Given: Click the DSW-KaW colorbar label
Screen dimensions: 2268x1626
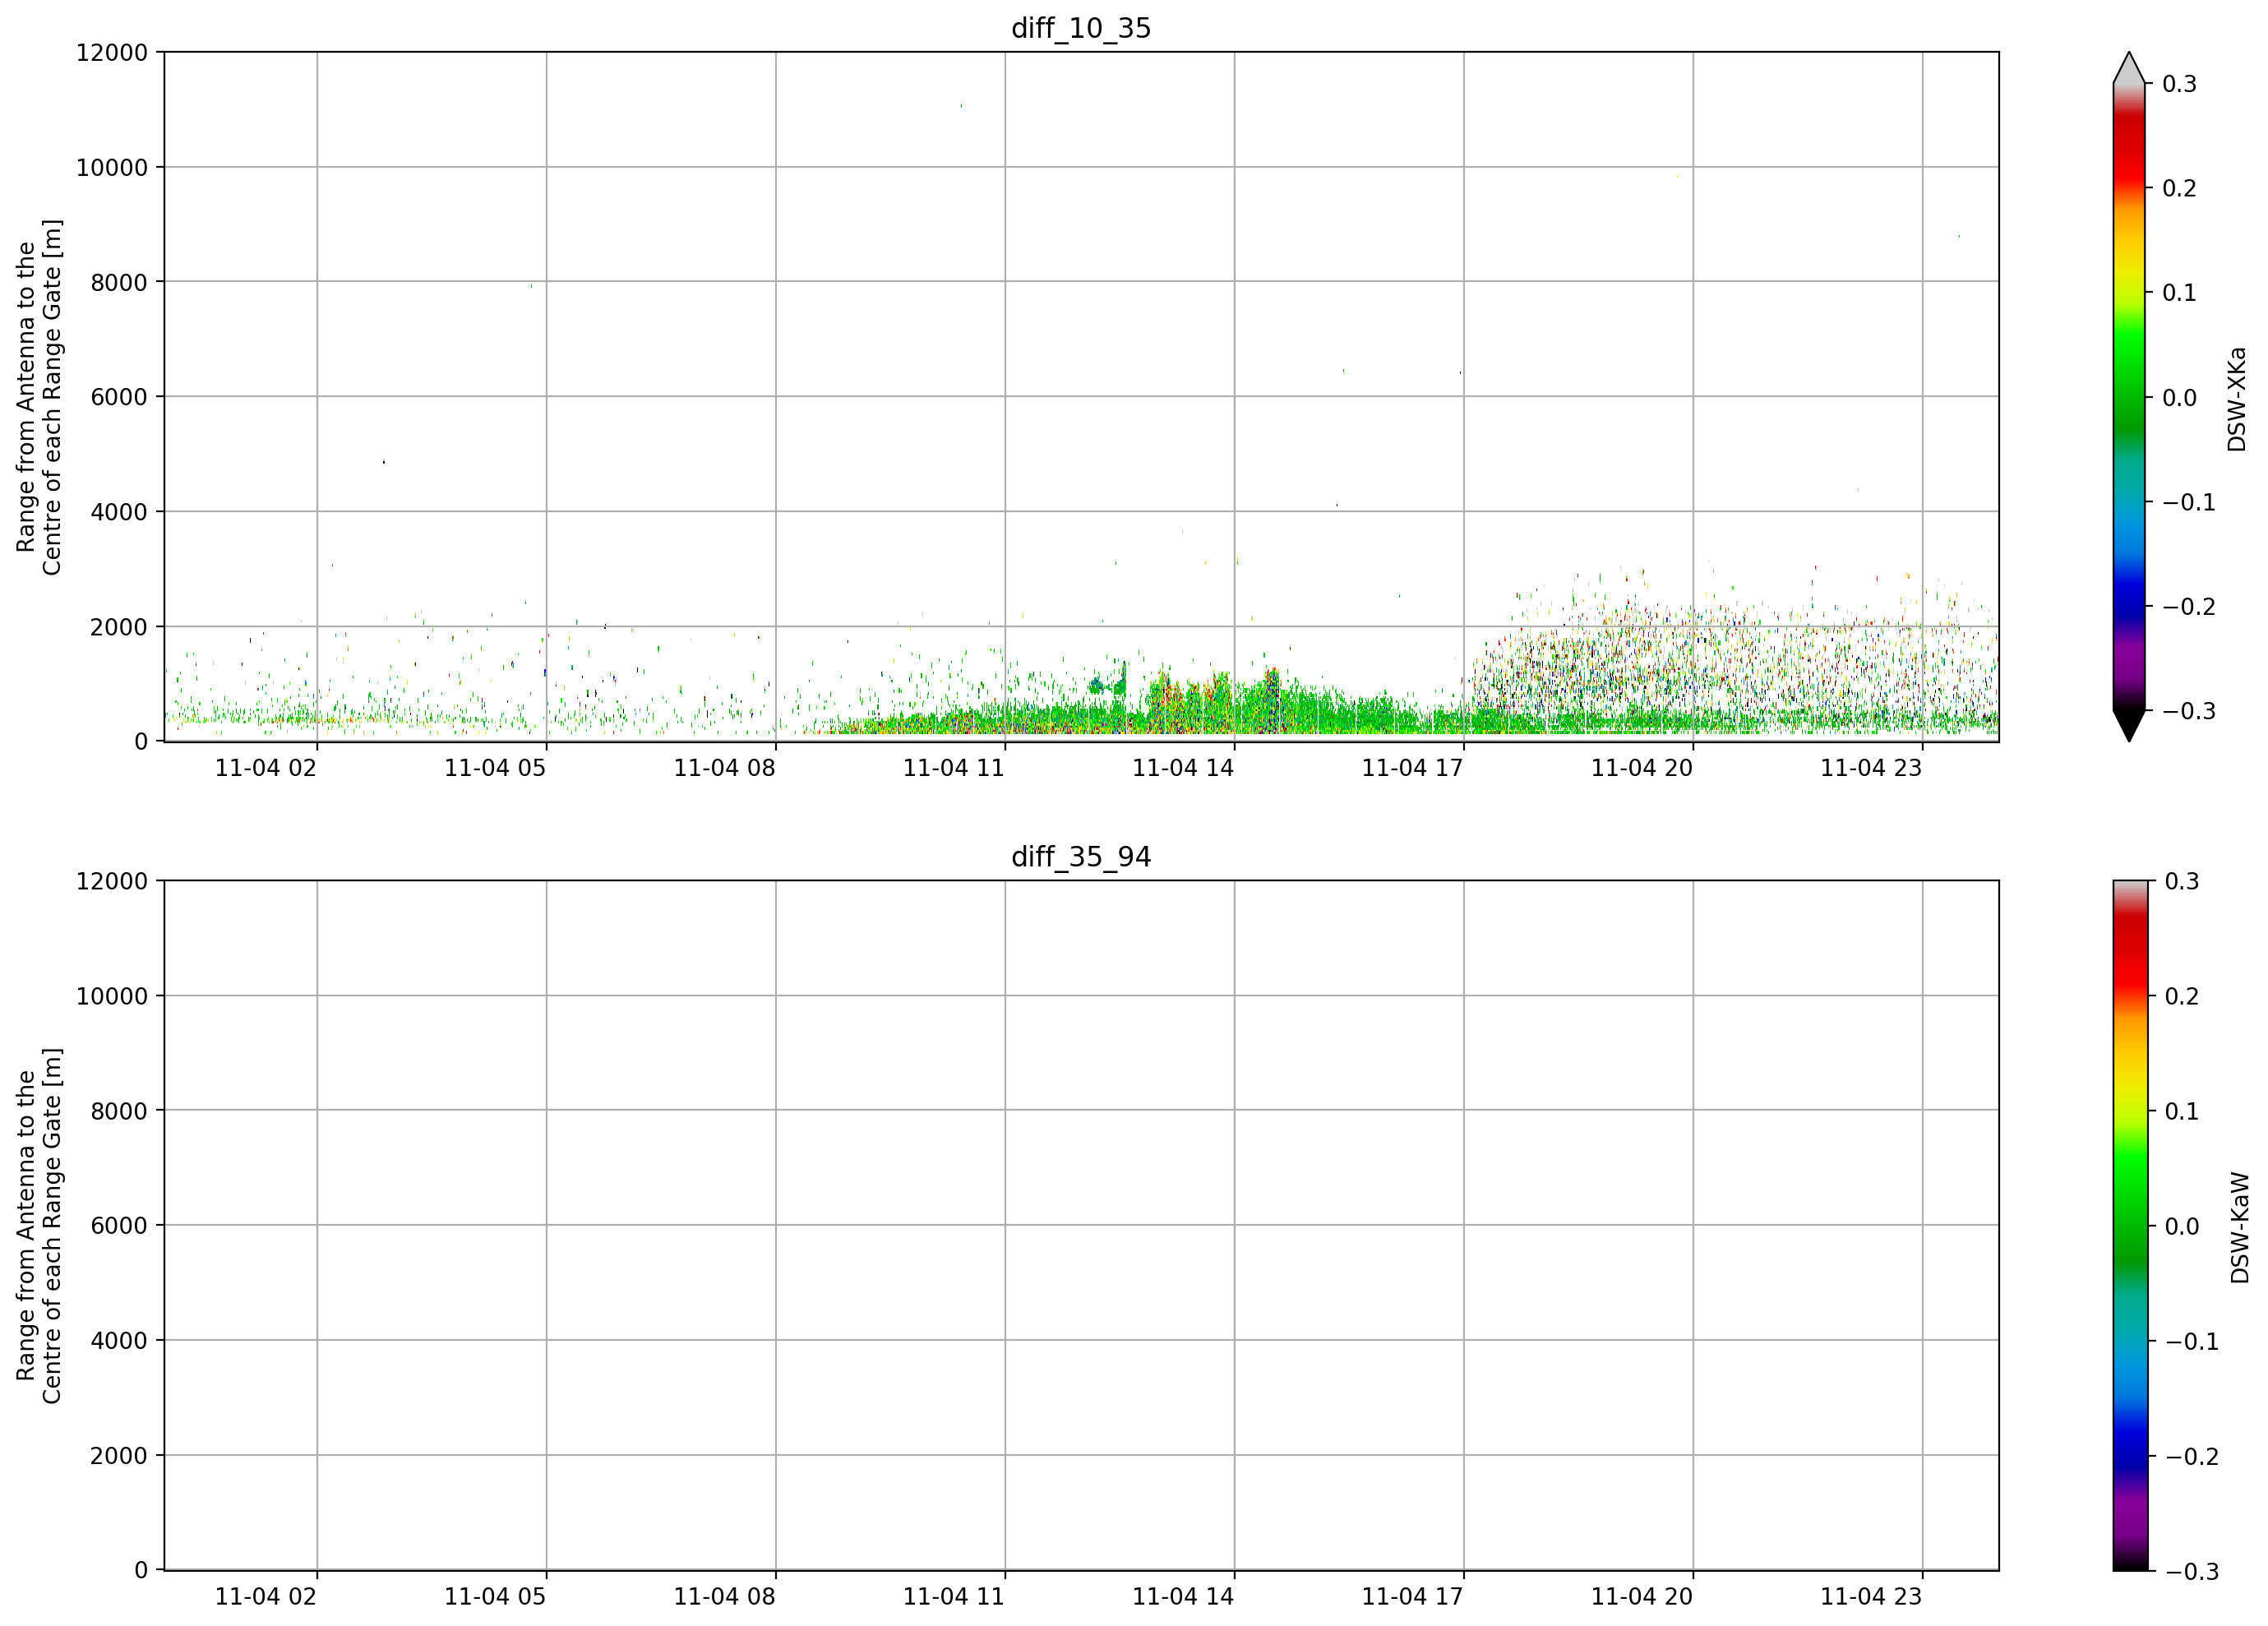Looking at the screenshot, I should (x=2239, y=1228).
